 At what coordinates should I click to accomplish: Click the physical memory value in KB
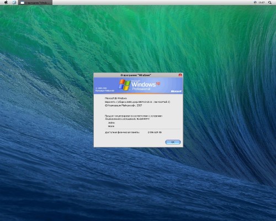click(x=155, y=132)
